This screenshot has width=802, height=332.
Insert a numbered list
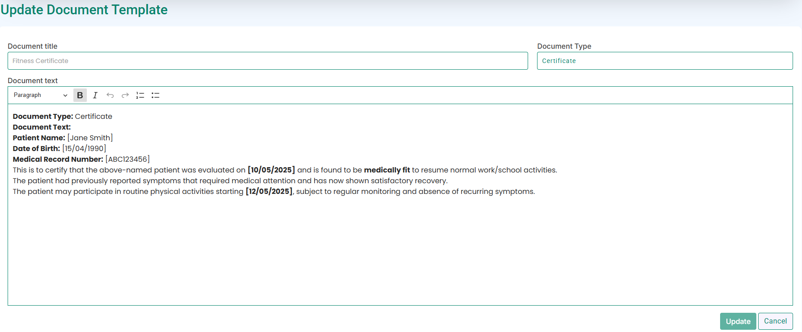(x=140, y=95)
